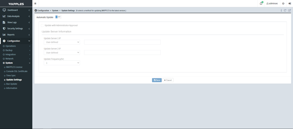Screen dimensions: 293x129
Task: Toggle the Automatic Update switch
Action: 58,17
